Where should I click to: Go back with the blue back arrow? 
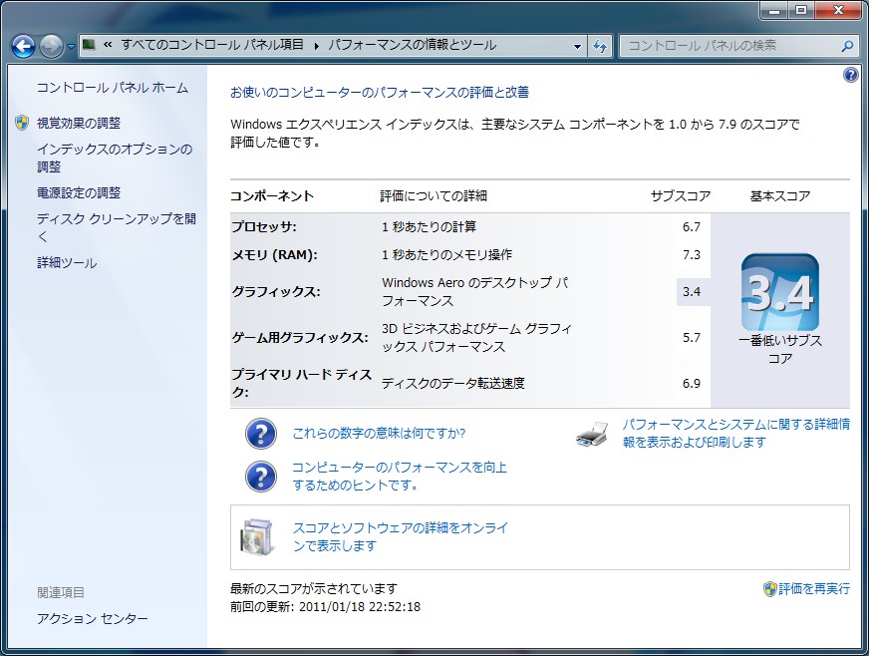coord(23,46)
